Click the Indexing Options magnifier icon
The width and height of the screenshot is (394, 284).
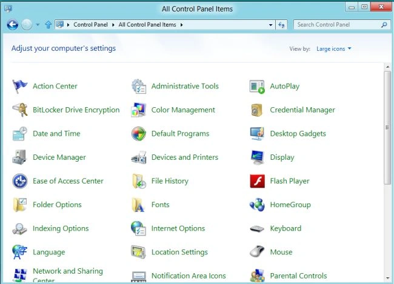(19, 229)
